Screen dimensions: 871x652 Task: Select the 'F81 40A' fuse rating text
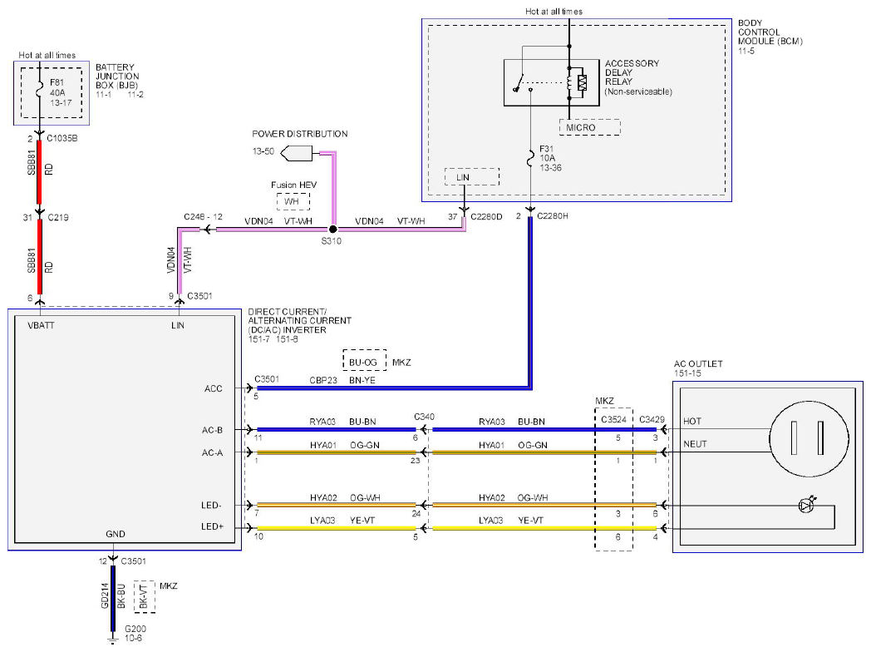pos(57,87)
